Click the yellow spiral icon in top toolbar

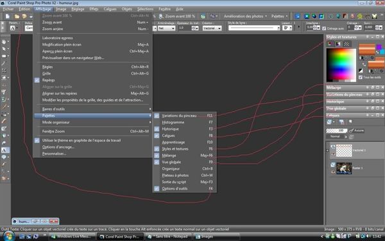click(360, 16)
